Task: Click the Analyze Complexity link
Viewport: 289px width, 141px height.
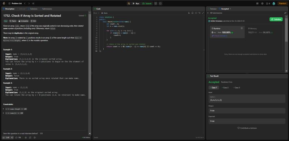Action: pos(220,36)
